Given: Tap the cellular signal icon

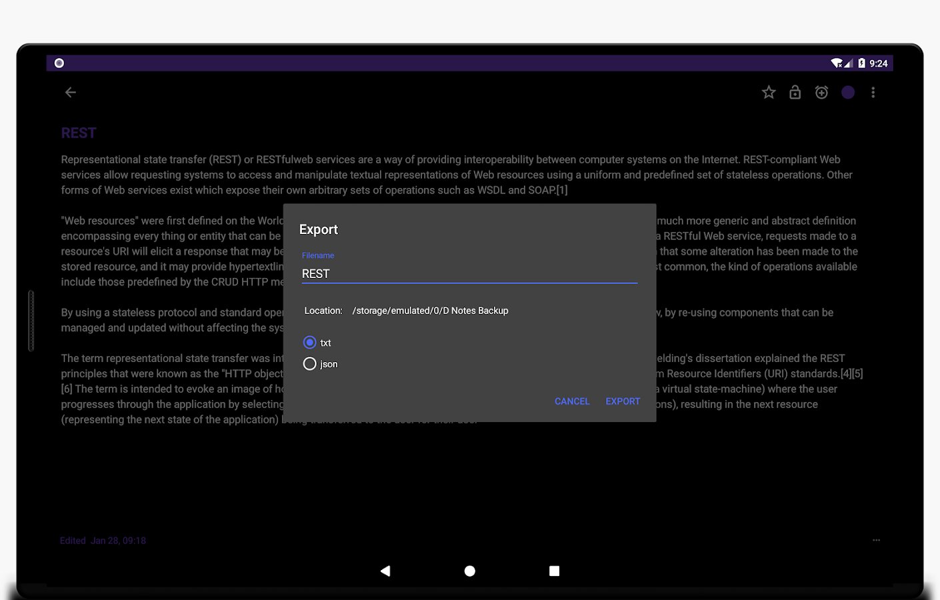Looking at the screenshot, I should 848,63.
